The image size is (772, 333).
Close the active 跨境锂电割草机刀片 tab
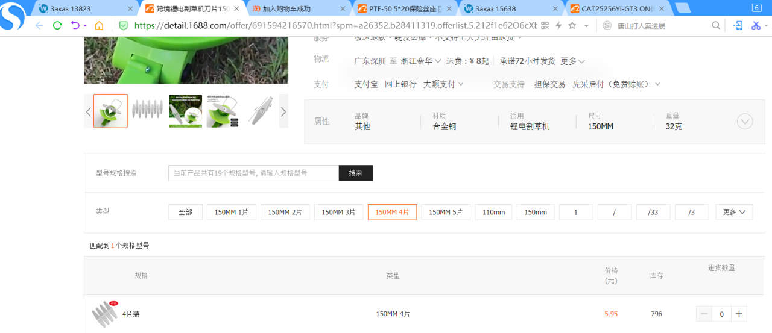coord(236,9)
